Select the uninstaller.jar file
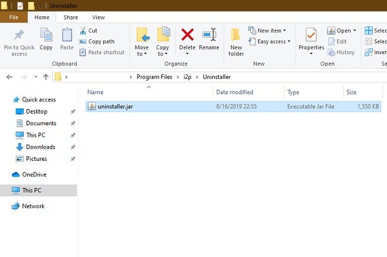The width and height of the screenshot is (387, 257). (x=233, y=107)
